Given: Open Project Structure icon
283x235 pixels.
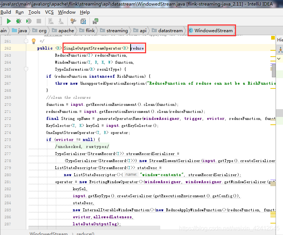Looking at the screenshot, I should pyautogui.click(x=83, y=21).
